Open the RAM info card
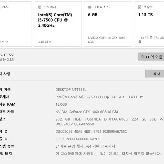Image resolution: width=164 pixels, height=164 pixels. pyautogui.click(x=16, y=24)
